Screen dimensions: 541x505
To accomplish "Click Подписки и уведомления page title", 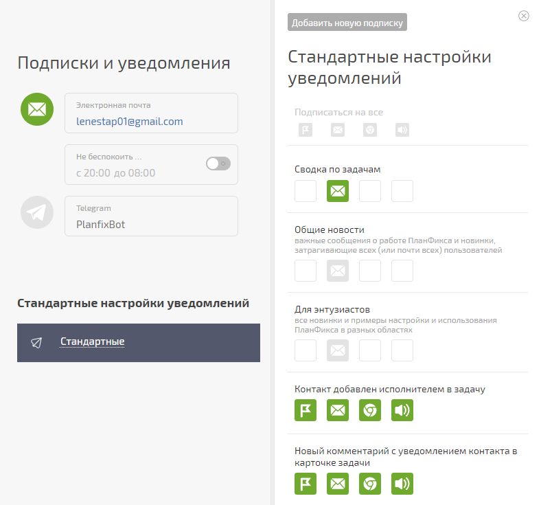I will pyautogui.click(x=124, y=63).
